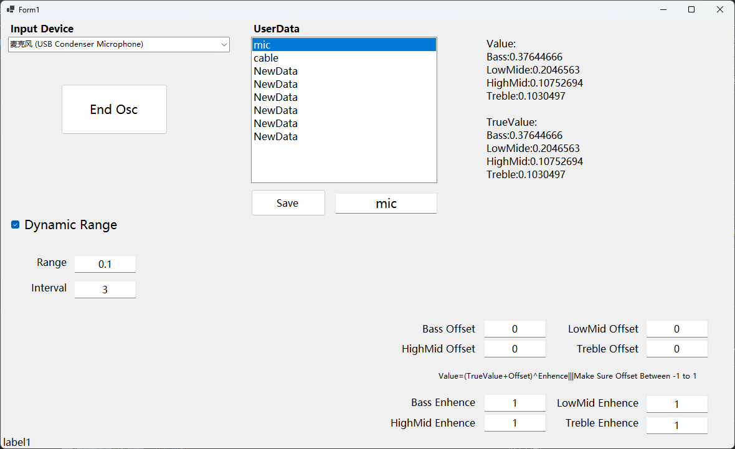Close the Form1 window
This screenshot has height=449, width=735.
pos(720,9)
